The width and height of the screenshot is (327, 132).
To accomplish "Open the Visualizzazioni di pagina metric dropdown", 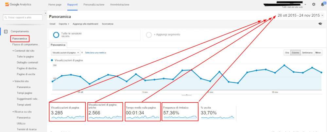I will tap(65, 52).
